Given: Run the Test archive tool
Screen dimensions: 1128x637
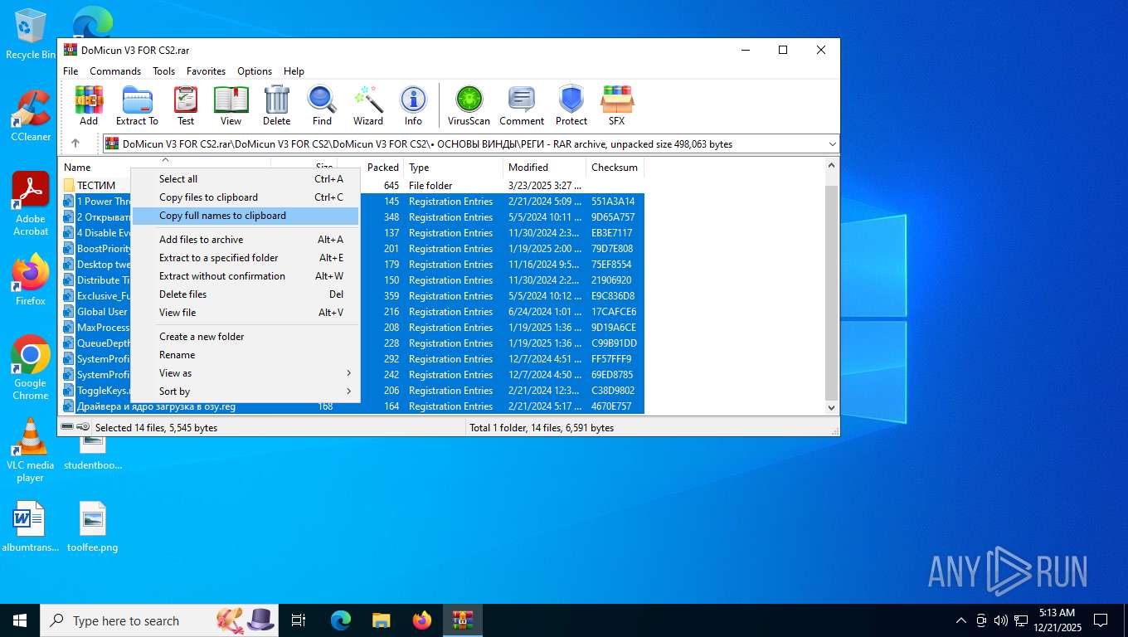Looking at the screenshot, I should 186,105.
